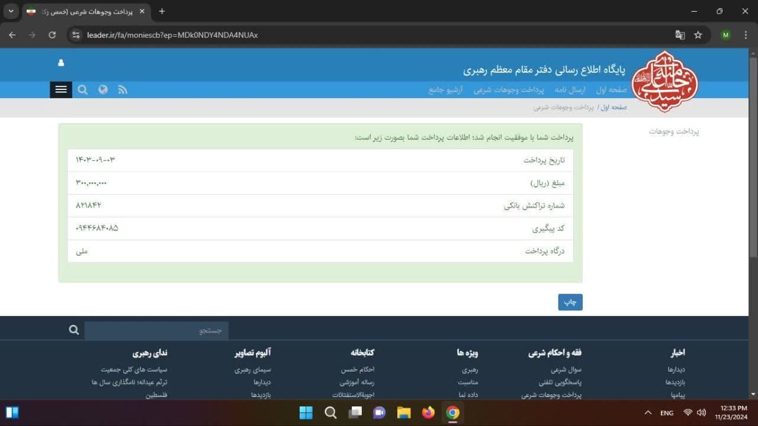Open the hamburger navigation menu
Screen dimensions: 758x426
[x=60, y=89]
